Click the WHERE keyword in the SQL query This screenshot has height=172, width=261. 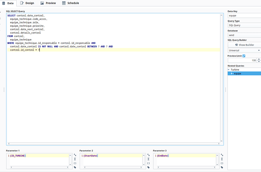11,43
